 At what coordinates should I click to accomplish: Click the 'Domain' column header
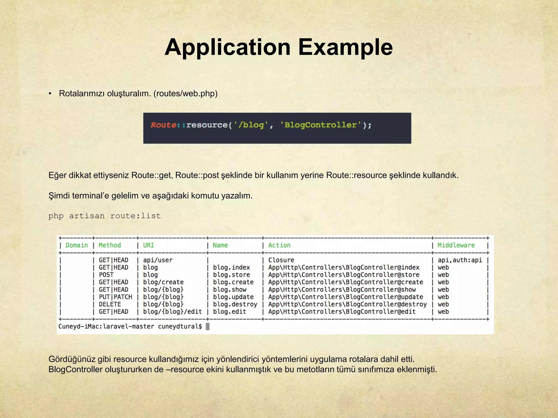click(x=77, y=245)
